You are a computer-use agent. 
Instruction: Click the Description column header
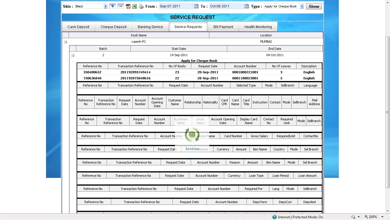click(x=309, y=66)
